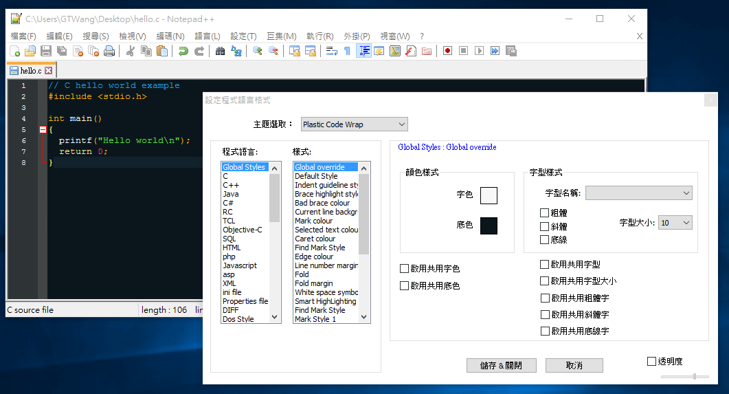Check 啟用共用底線字 checkbox
This screenshot has height=394, width=729.
coord(545,331)
